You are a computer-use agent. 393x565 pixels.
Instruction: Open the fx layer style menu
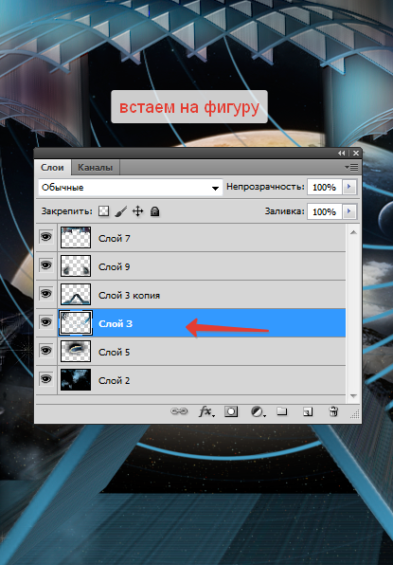[x=205, y=411]
